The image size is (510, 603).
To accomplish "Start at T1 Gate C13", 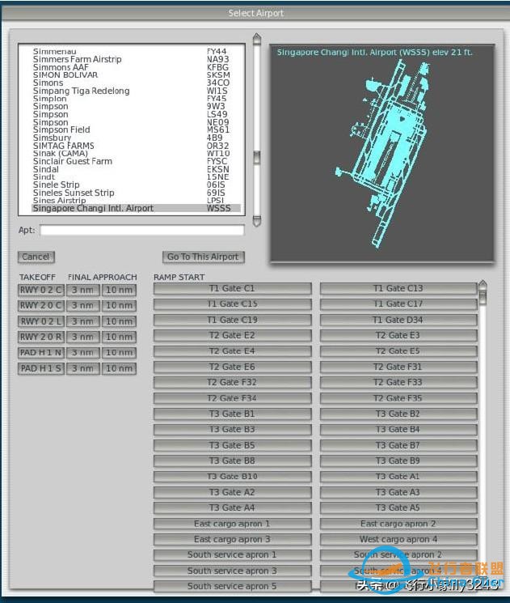I will 398,288.
